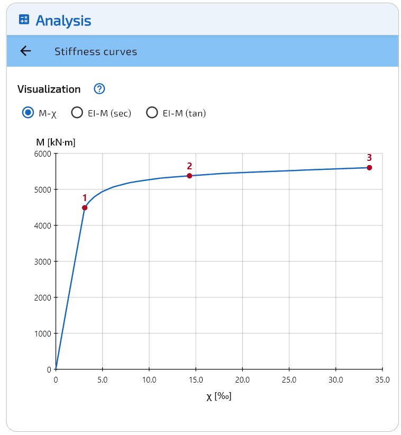
Task: Click the Visualization section label
Action: [x=49, y=89]
